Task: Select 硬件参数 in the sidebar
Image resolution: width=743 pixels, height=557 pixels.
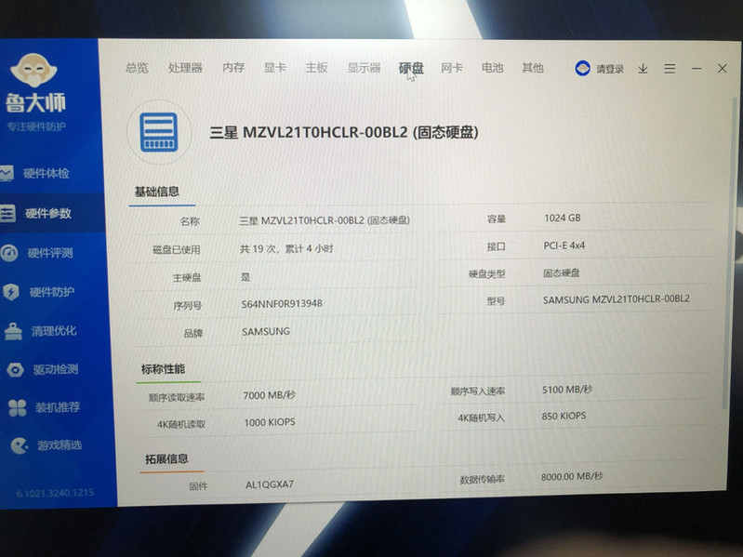Action: 48,214
